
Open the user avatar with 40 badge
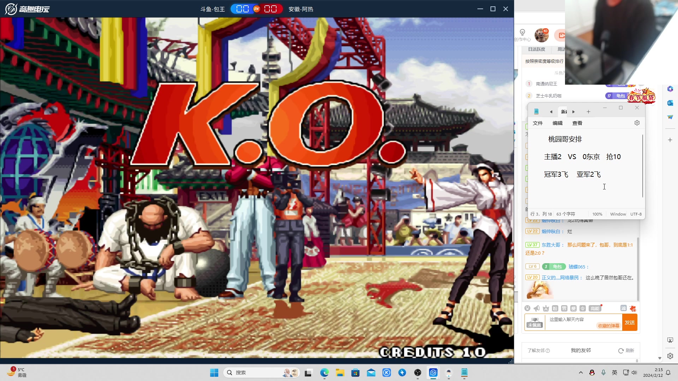point(541,35)
